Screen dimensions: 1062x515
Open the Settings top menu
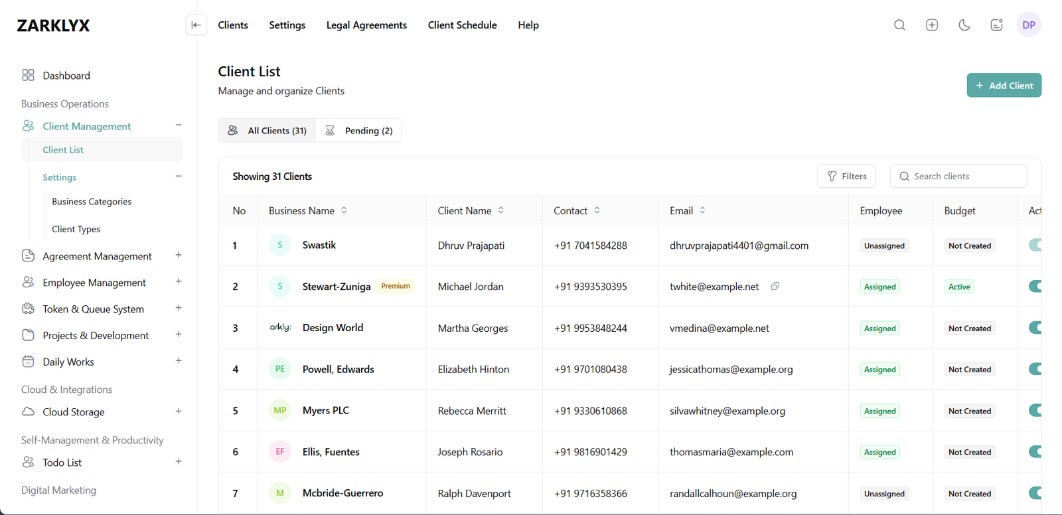tap(287, 25)
